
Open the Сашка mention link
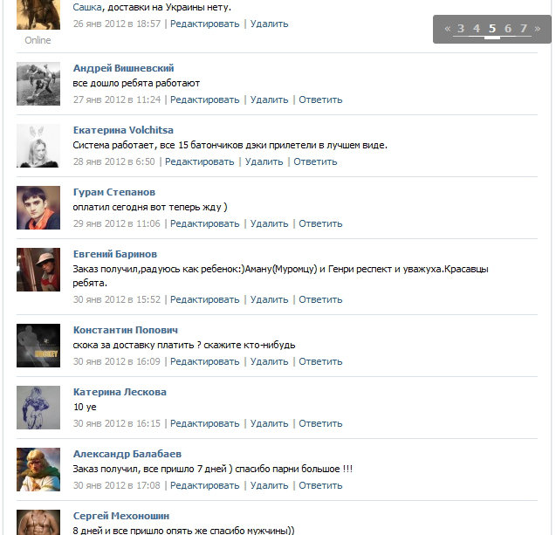tap(87, 7)
